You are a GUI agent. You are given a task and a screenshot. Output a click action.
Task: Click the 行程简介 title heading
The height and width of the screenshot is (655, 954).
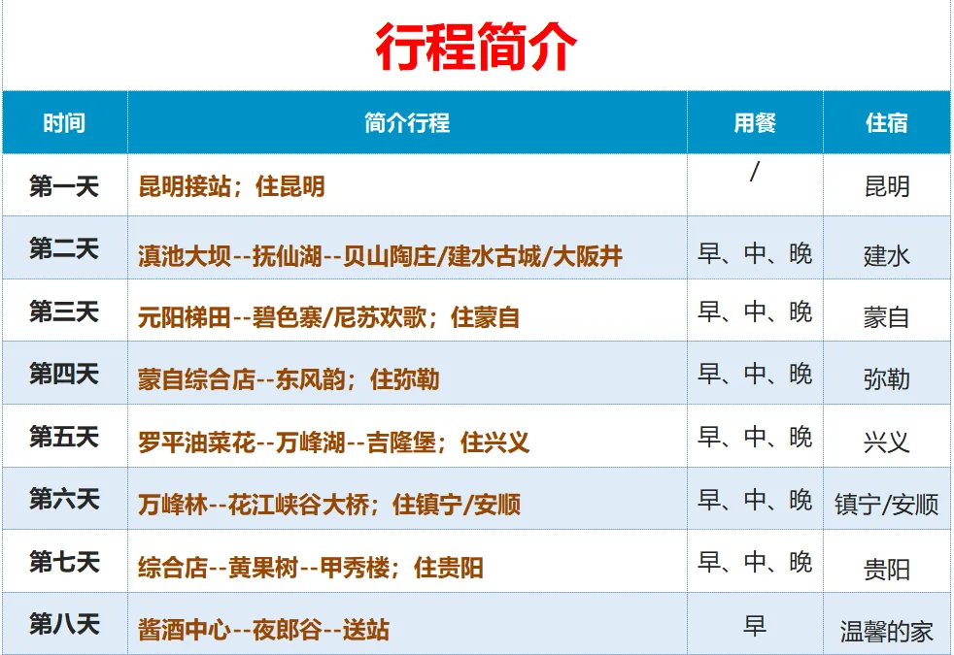pyautogui.click(x=476, y=47)
